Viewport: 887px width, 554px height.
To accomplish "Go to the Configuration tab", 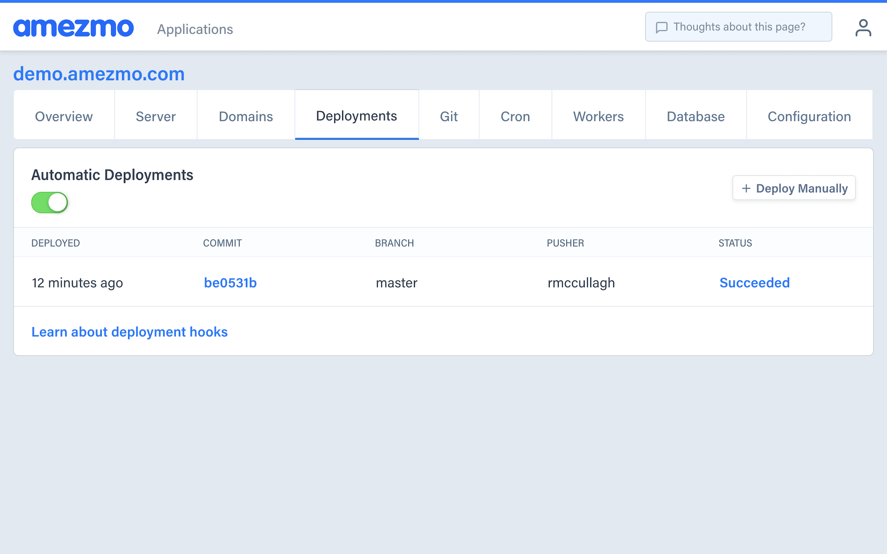I will 809,116.
